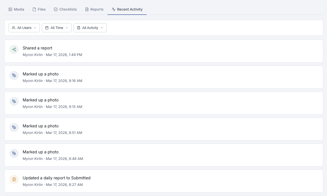Open Updated a daily report to Submitted title
Image resolution: width=327 pixels, height=196 pixels.
pyautogui.click(x=56, y=178)
